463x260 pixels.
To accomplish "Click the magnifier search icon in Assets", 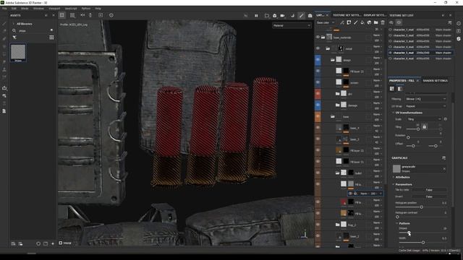I will (14, 30).
